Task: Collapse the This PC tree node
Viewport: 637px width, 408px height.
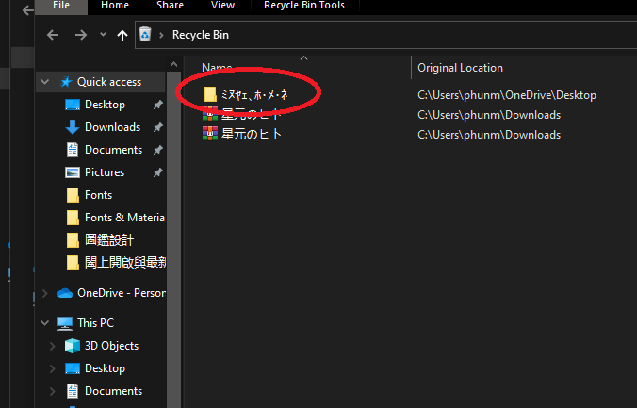Action: pos(44,323)
